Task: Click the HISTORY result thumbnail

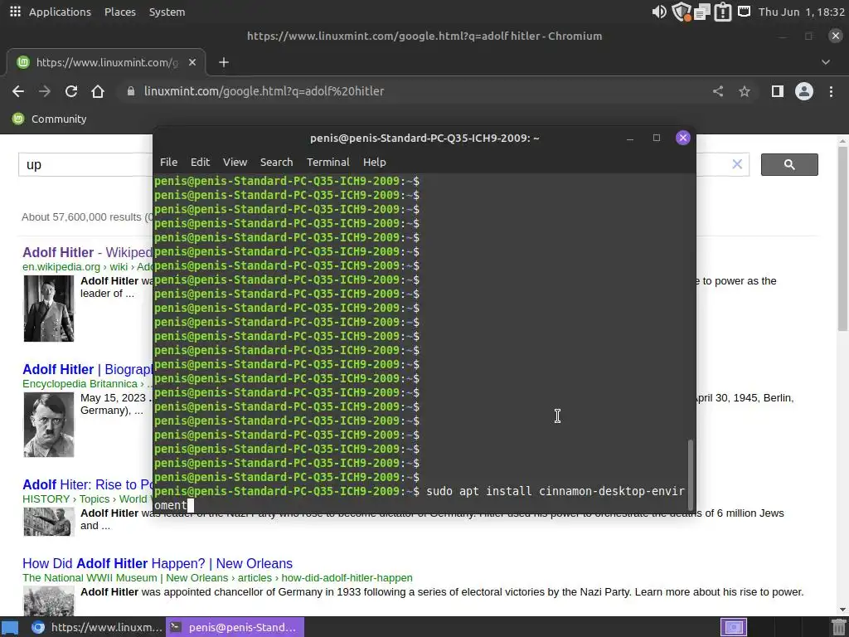Action: point(49,522)
